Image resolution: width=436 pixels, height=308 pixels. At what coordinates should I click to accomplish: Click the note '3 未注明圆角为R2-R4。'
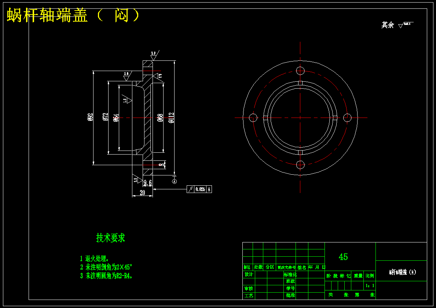pos(106,276)
